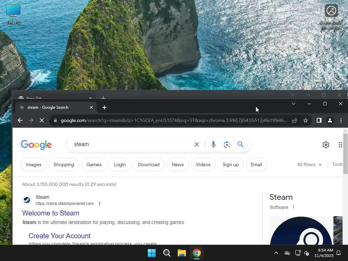Click the network tray icon

(x=298, y=253)
